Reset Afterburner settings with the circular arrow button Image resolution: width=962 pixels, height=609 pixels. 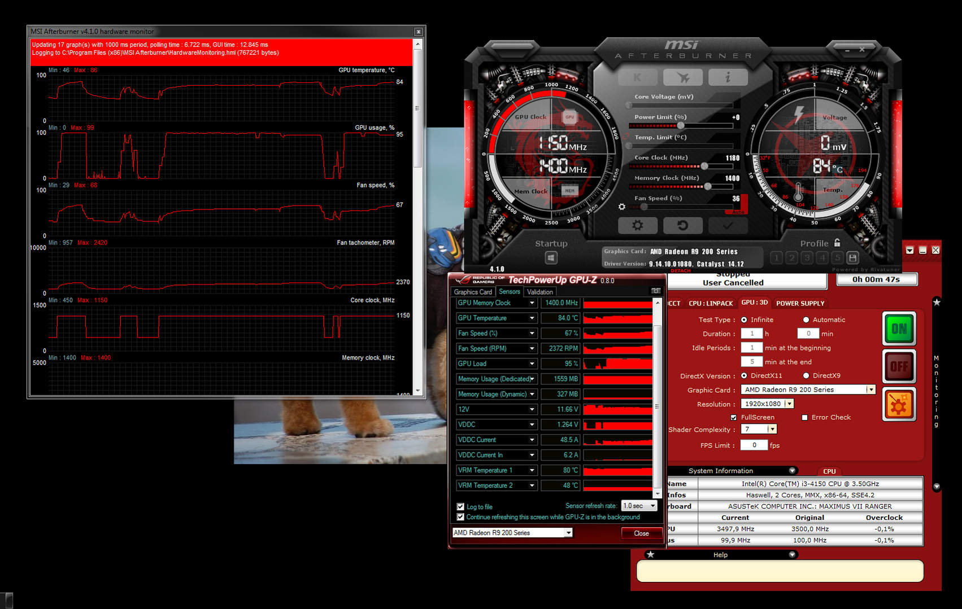683,225
